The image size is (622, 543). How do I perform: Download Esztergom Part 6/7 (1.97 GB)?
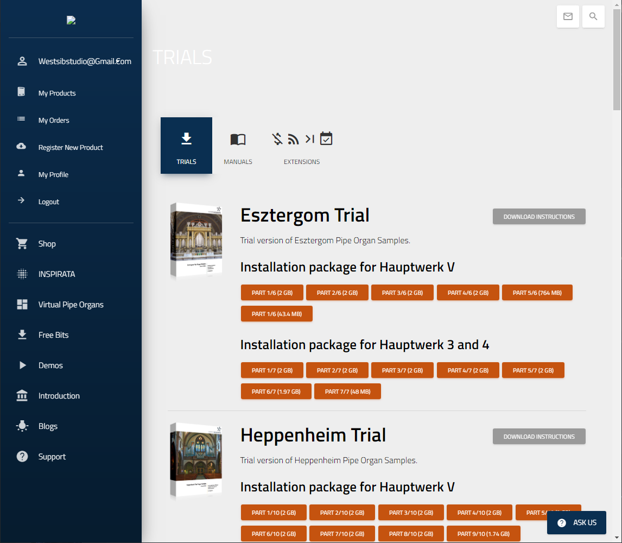tap(276, 392)
